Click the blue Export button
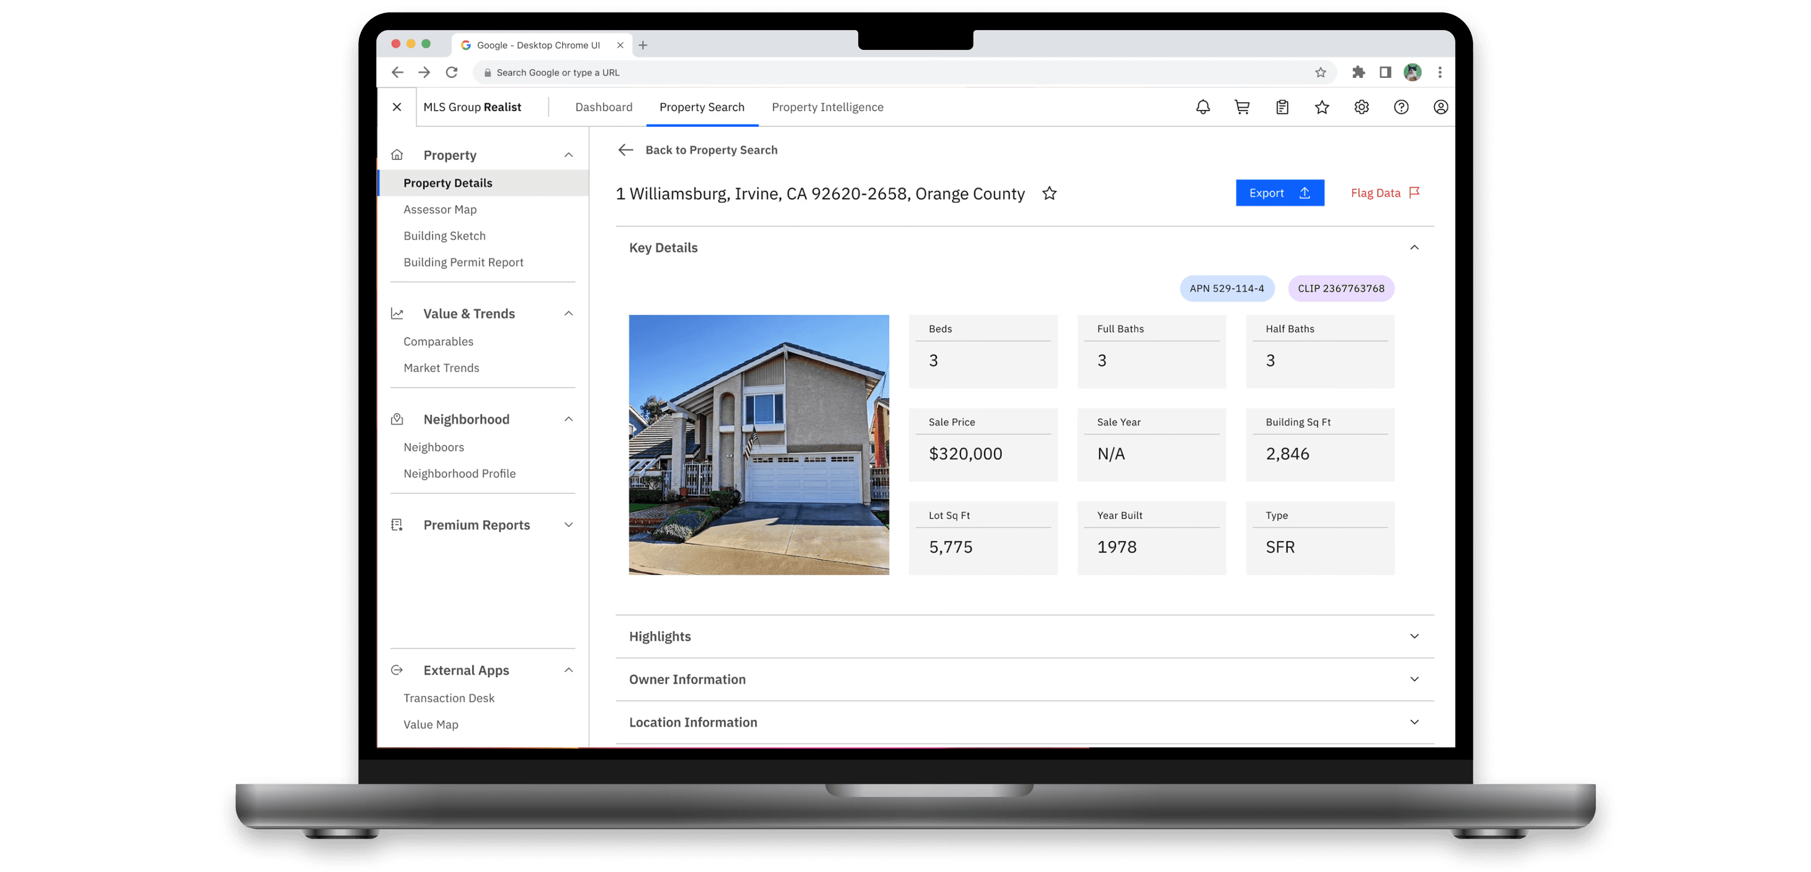The width and height of the screenshot is (1811, 872). click(1280, 193)
